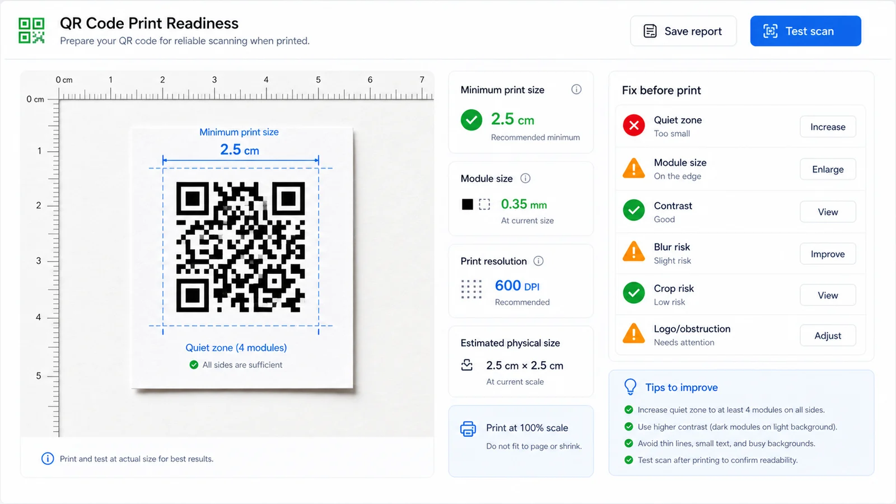Click the check beside Avoid thin lines tip
This screenshot has height=504, width=896.
point(629,444)
